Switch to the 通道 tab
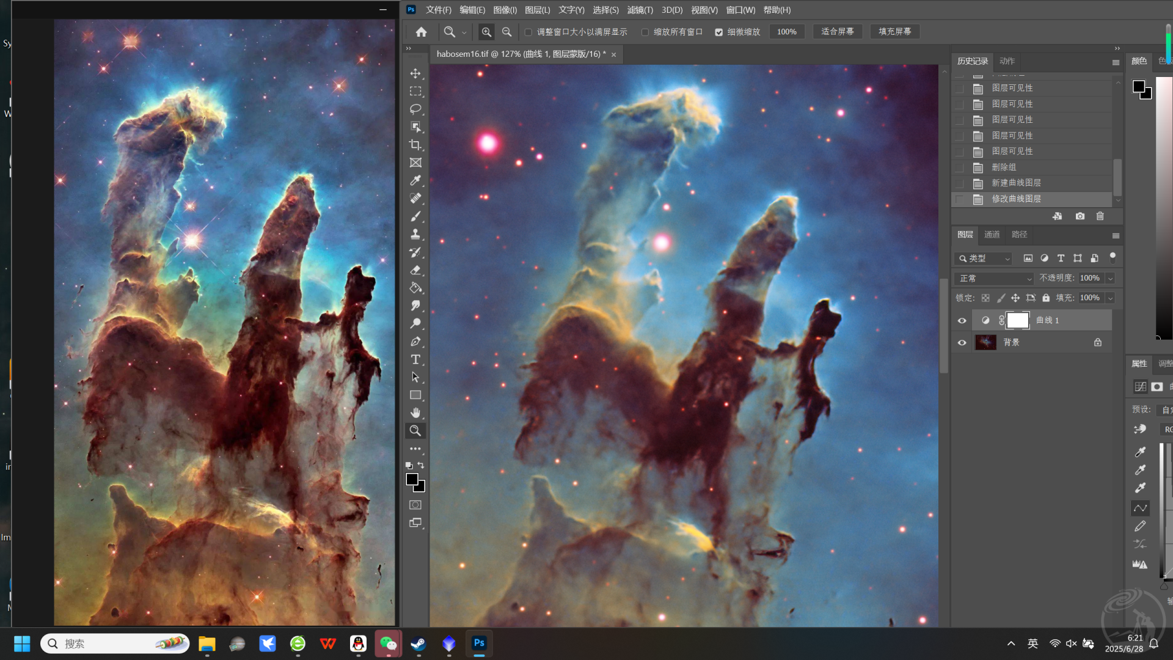This screenshot has width=1173, height=660. pos(992,235)
